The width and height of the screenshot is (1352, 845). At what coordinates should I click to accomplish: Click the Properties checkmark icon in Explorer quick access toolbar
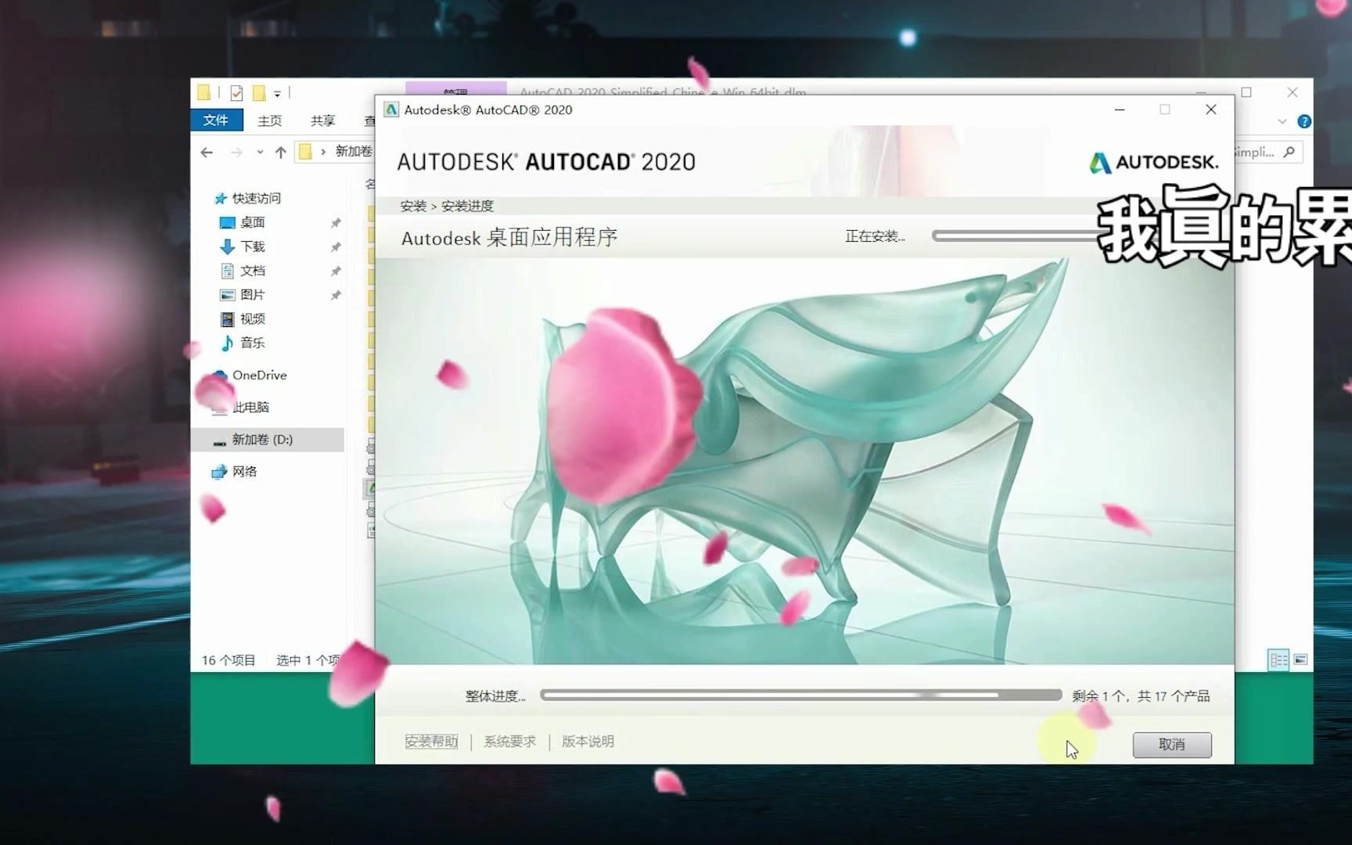(236, 93)
